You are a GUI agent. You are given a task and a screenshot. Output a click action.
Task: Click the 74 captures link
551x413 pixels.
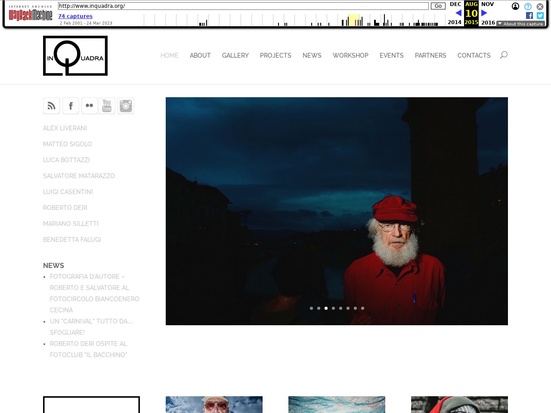tap(75, 16)
